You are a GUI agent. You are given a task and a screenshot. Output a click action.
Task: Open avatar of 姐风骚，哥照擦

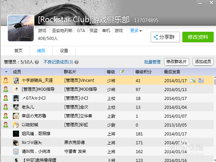pyautogui.click(x=16, y=134)
